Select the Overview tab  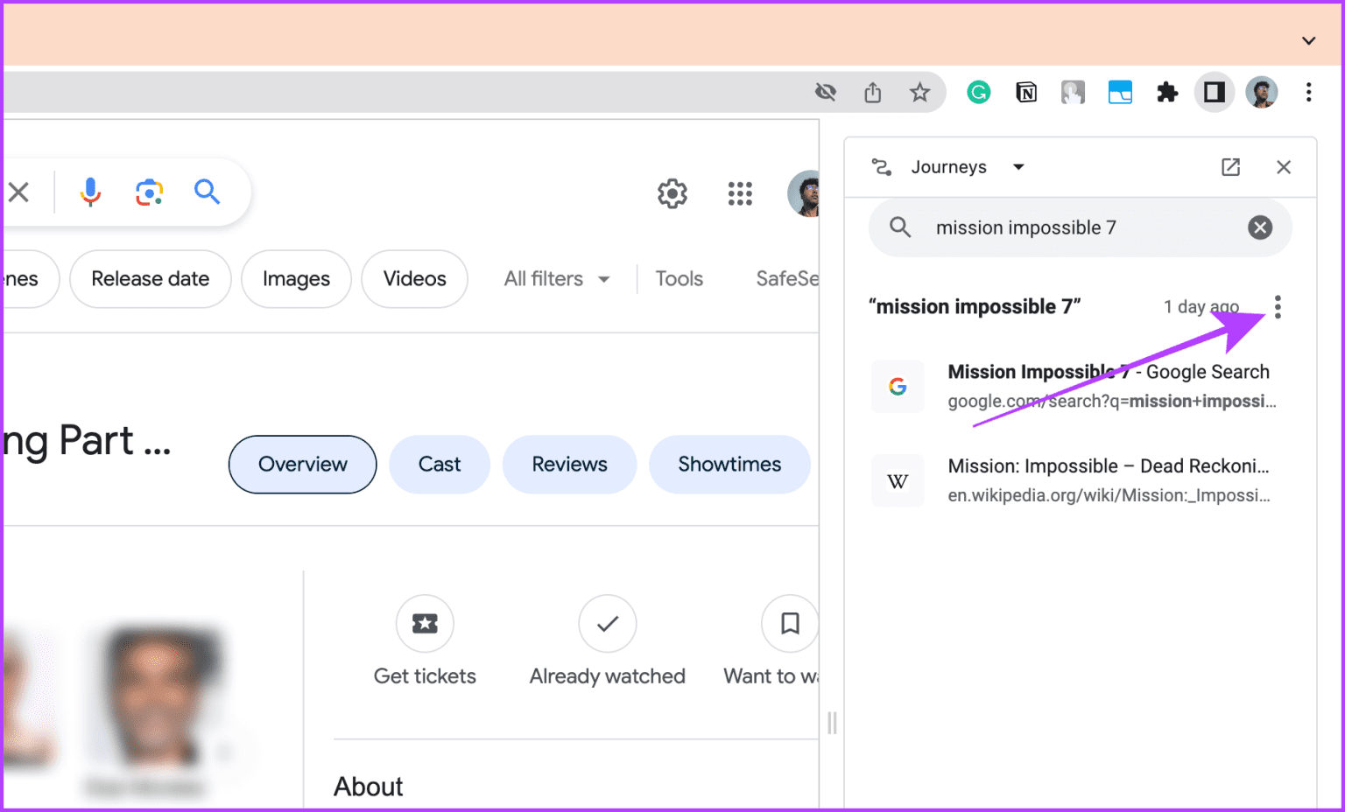(303, 465)
